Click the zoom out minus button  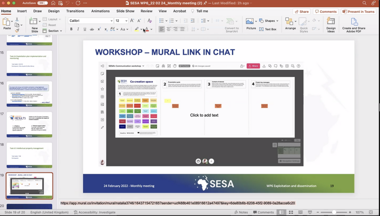point(318,212)
